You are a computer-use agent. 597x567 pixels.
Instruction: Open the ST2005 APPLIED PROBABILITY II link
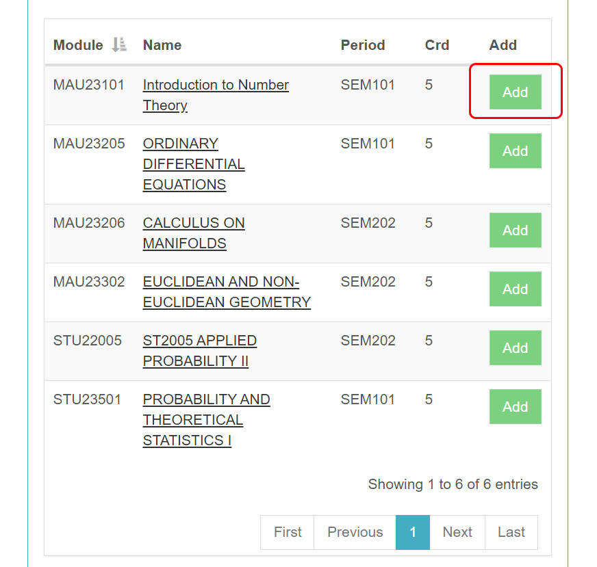tap(199, 350)
